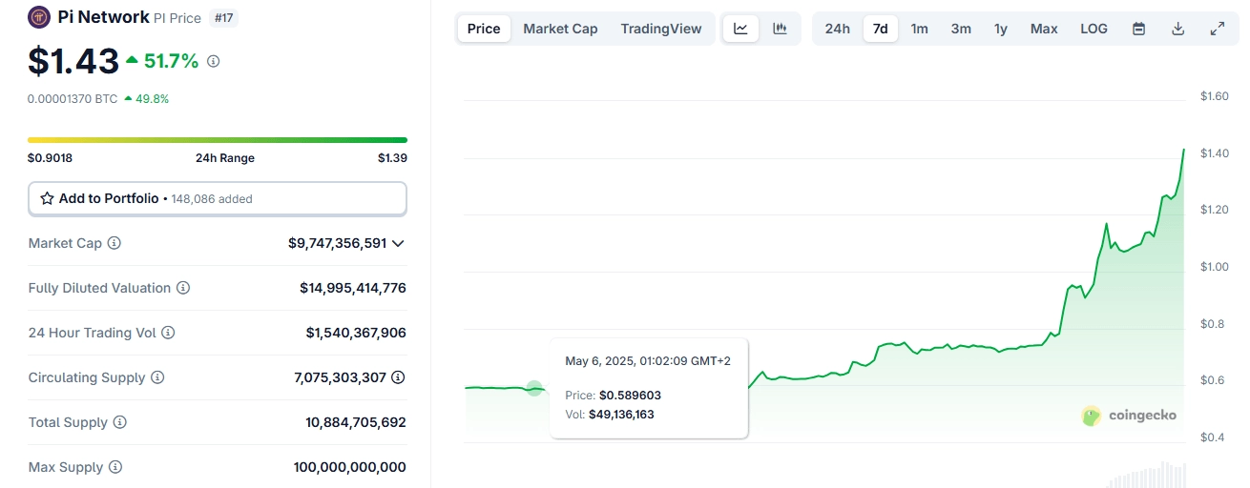Switch to line chart view icon

(741, 29)
